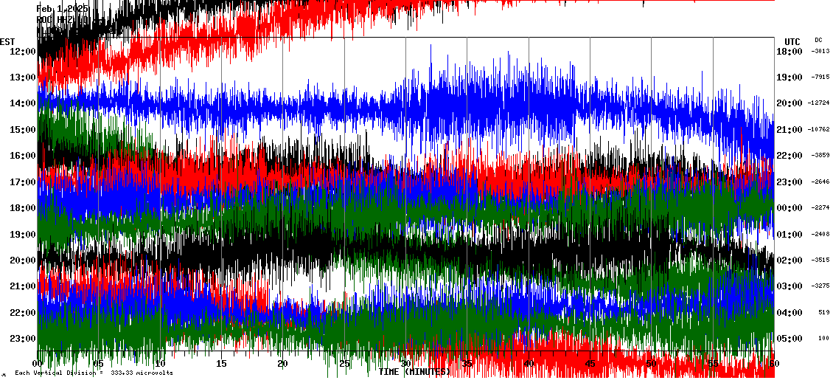Click the DC offset value -3013

[x=820, y=52]
